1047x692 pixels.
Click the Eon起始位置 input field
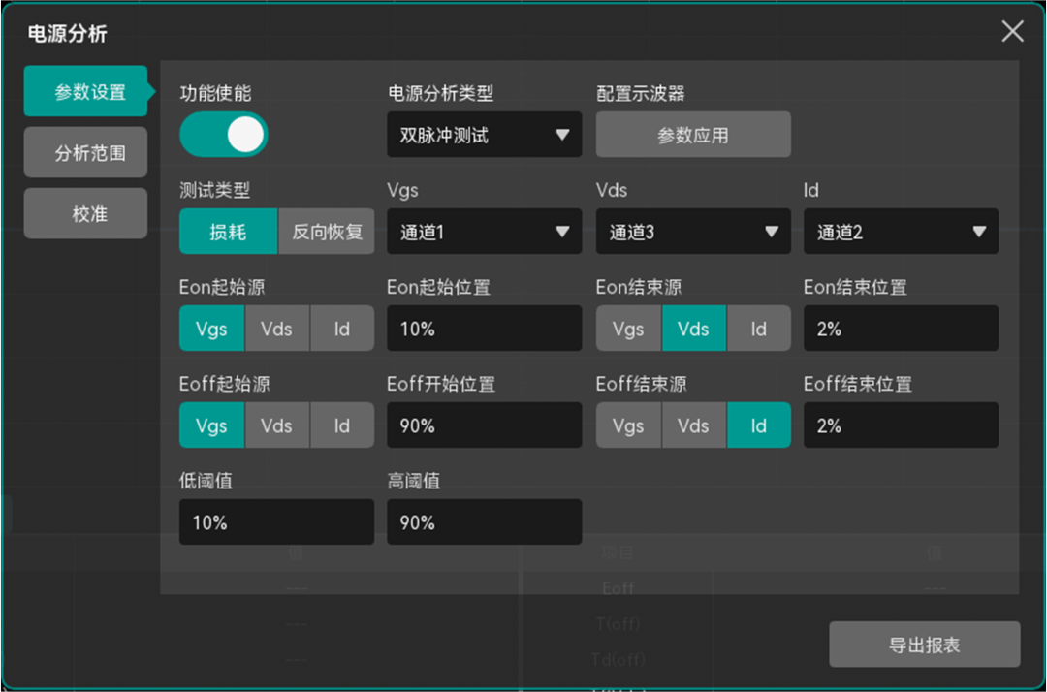coord(484,328)
